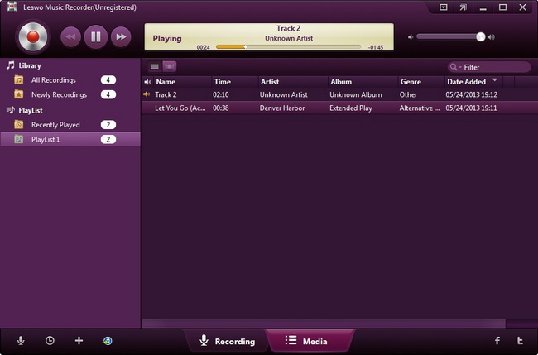This screenshot has height=355, width=538.
Task: Sort by Genre column
Action: coord(421,82)
